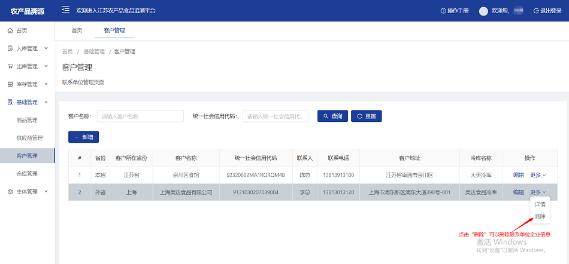The image size is (569, 264).
Task: Click the sidebar collapse hamburger icon
Action: (65, 10)
